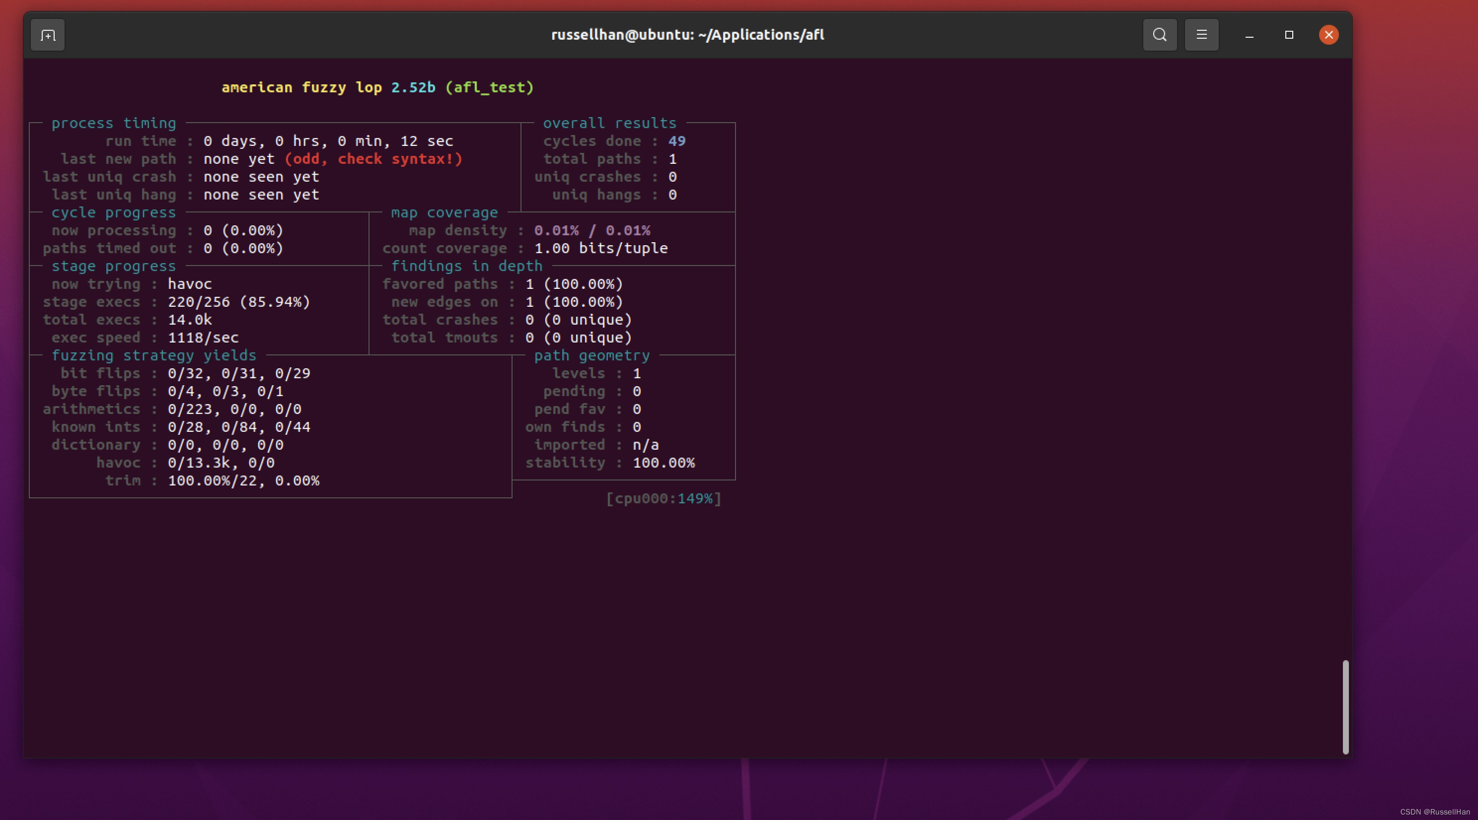
Task: Click the 'process timing' section heading
Action: (x=114, y=123)
